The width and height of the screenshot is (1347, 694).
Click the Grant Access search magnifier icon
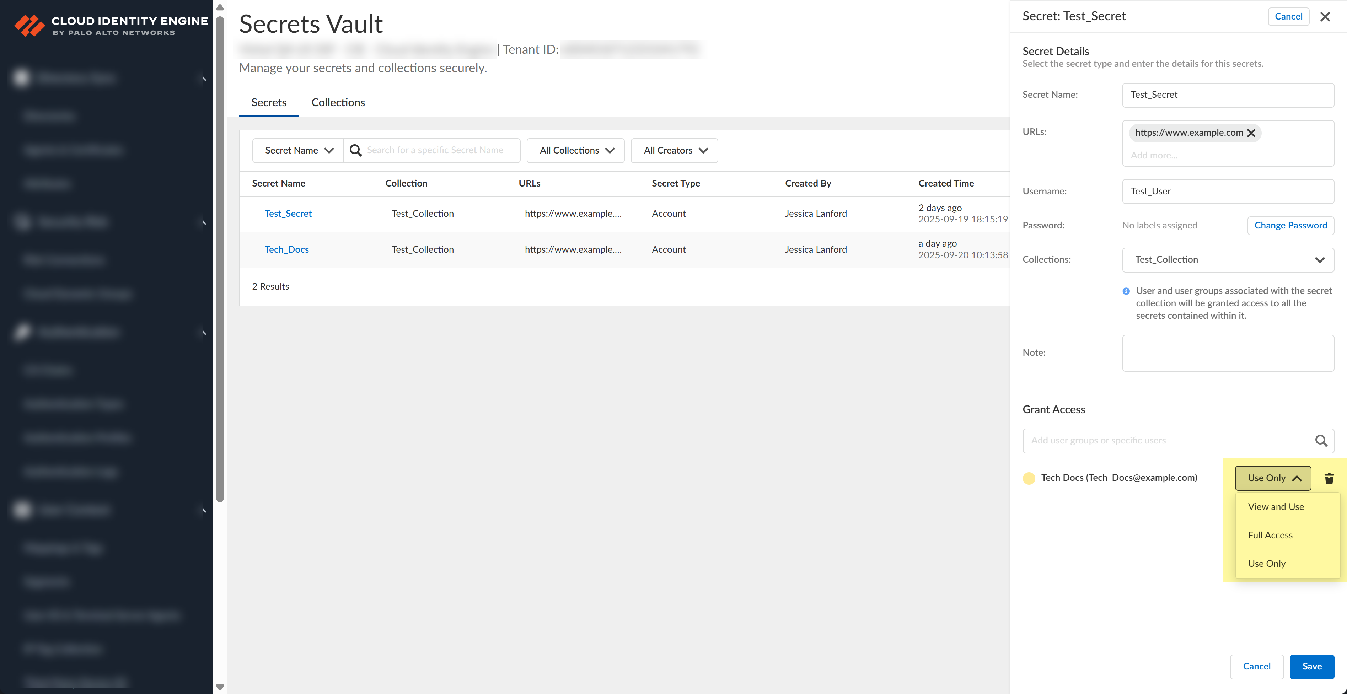(1321, 441)
